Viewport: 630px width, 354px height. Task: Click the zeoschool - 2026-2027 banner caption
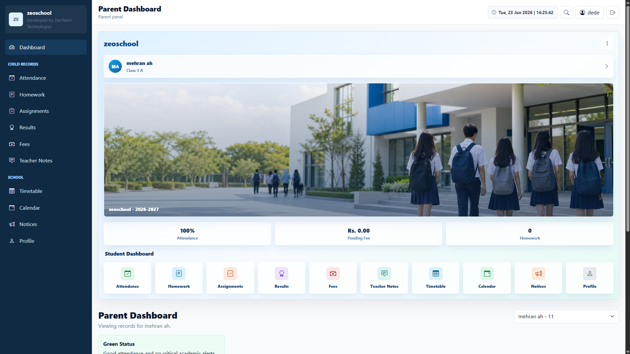click(134, 209)
